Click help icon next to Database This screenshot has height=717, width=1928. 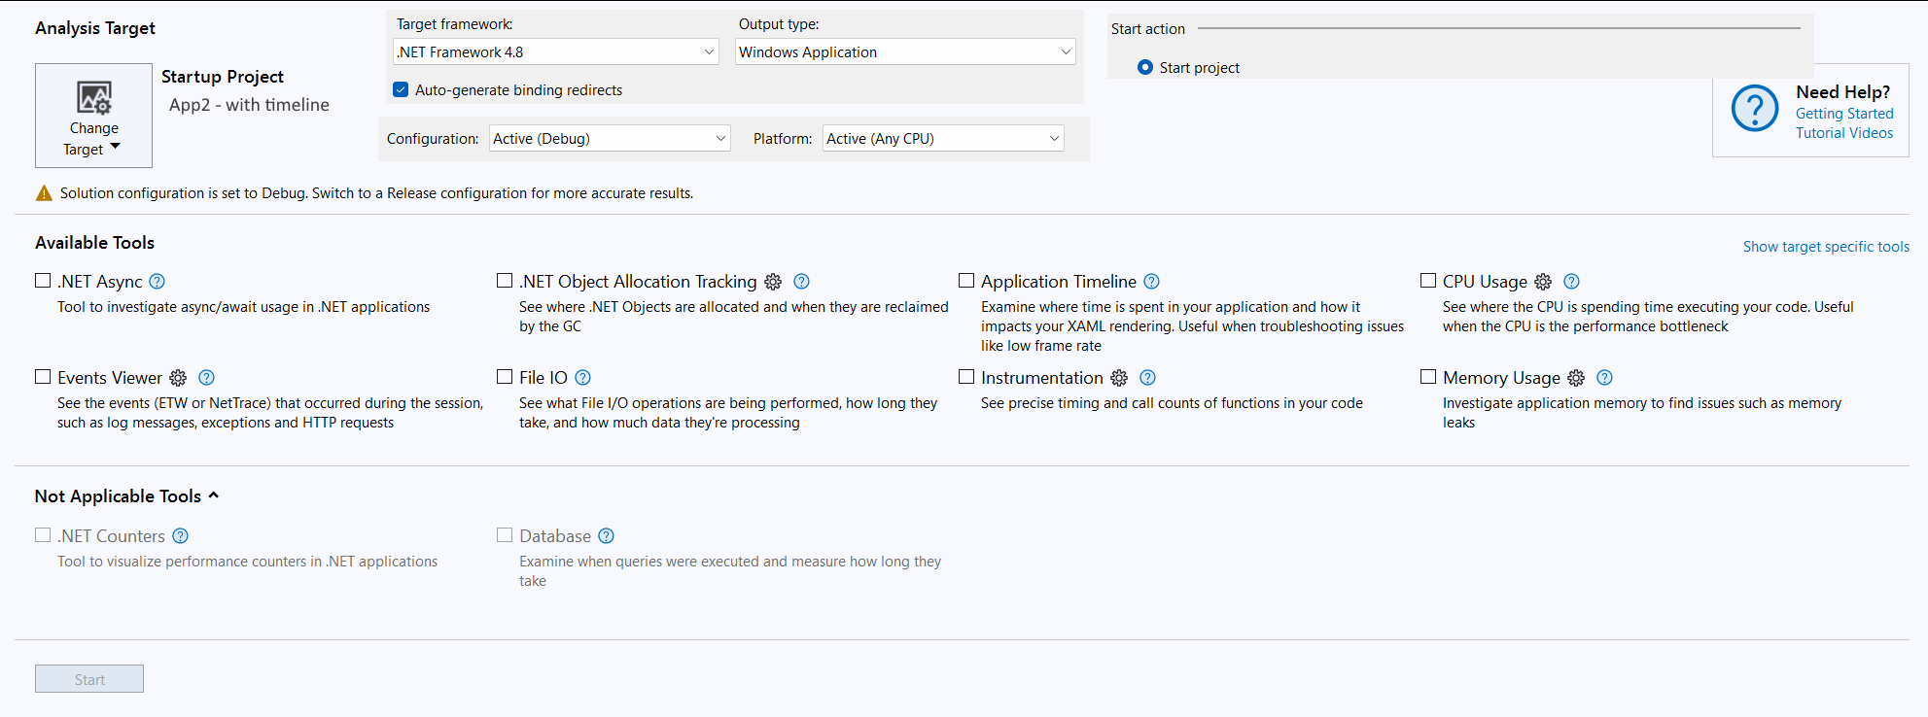coord(606,536)
